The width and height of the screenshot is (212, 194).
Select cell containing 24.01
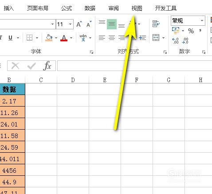pos(12,124)
